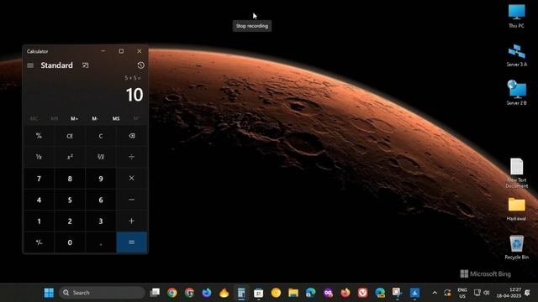Click the '5 + 5 =' expression text

[133, 78]
